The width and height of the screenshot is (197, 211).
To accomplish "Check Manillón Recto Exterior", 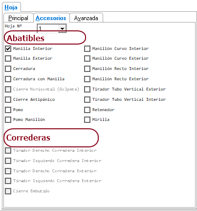I will [x=87, y=79].
